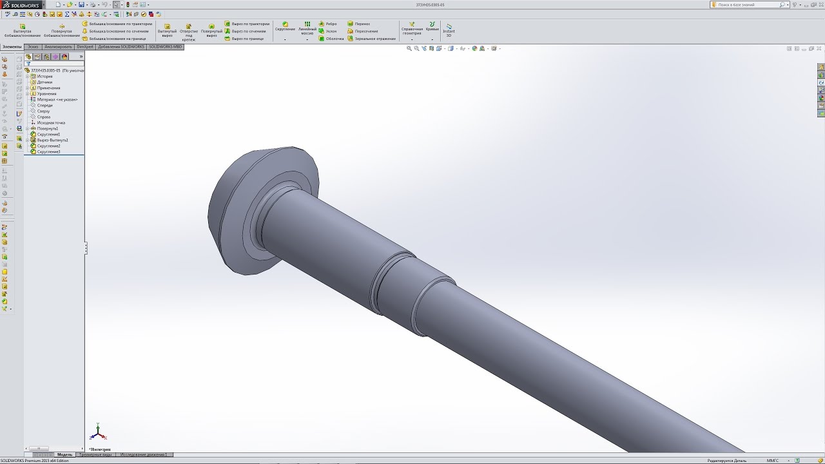Select the Пересечение tool

click(x=363, y=31)
